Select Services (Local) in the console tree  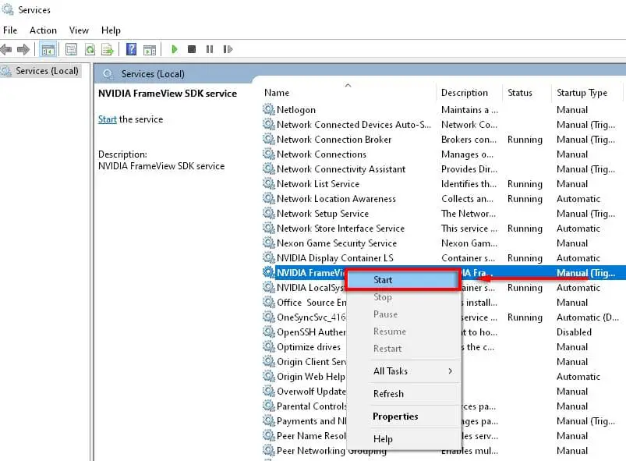47,71
